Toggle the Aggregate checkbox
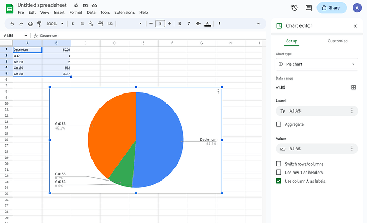Screen dimensions: 367x223 (x=279, y=124)
